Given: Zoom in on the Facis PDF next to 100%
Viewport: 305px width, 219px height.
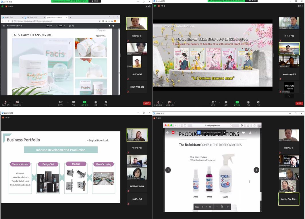Looking at the screenshot, I should pos(65,26).
